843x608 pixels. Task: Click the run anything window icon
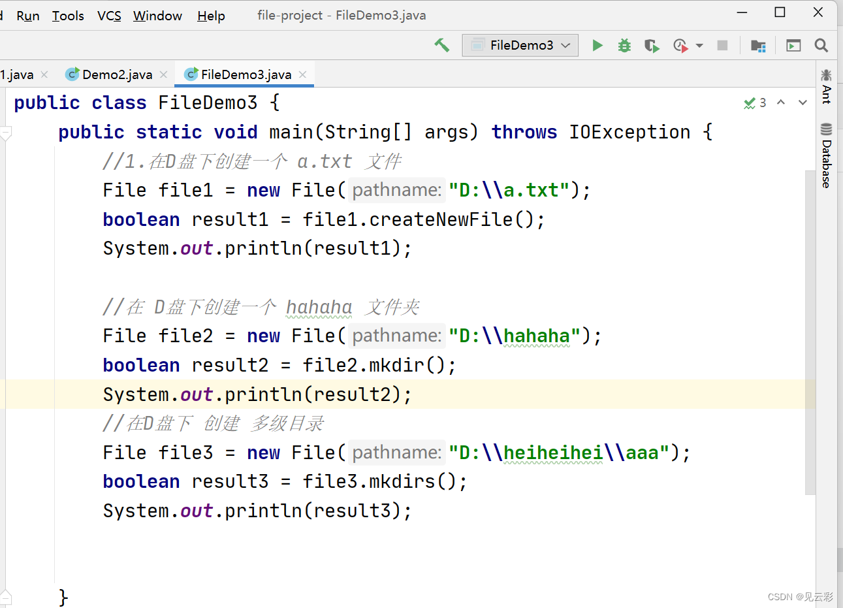[793, 46]
